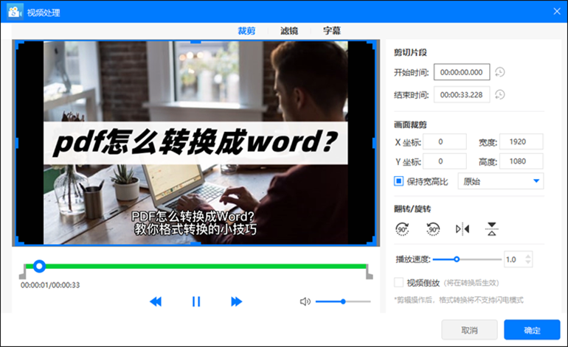Click the 结束时间 input field
Screen dimensions: 568x347
tap(462, 94)
